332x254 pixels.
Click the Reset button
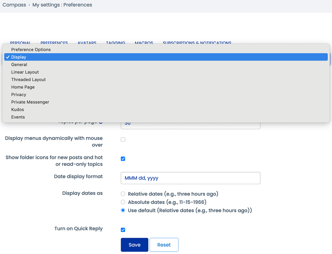coord(164,245)
